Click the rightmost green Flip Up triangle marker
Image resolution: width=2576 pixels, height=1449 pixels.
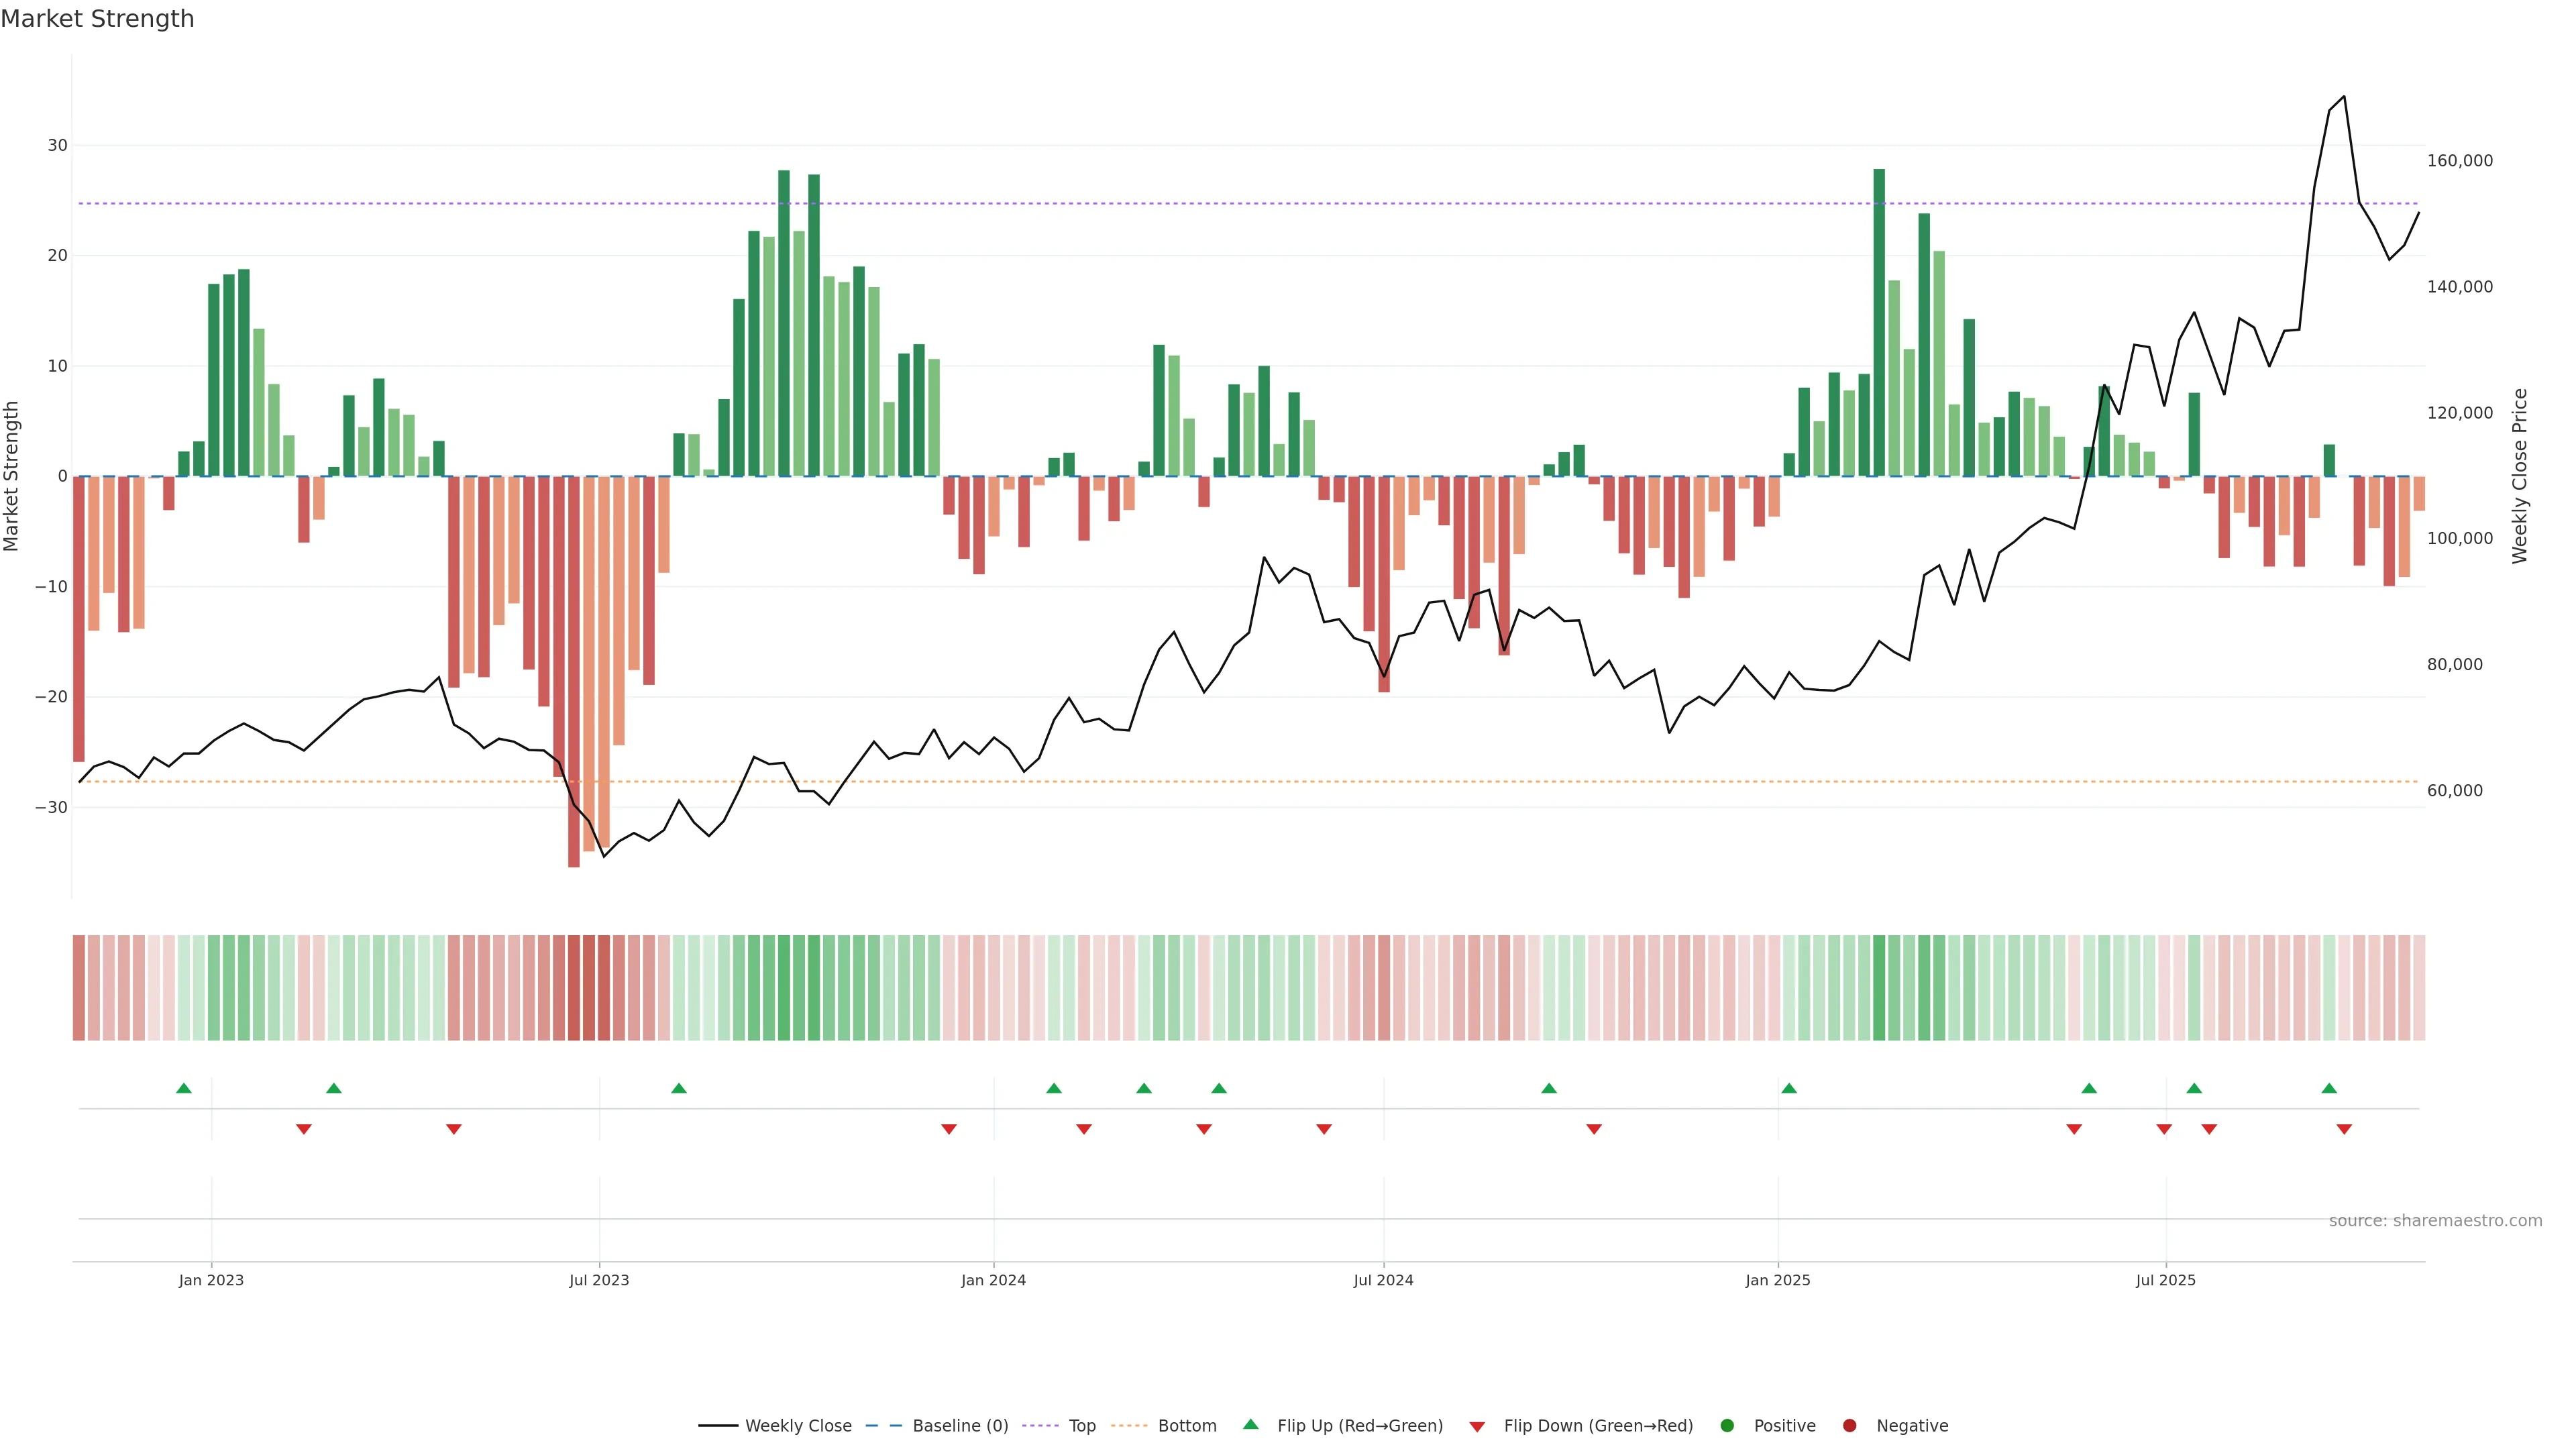tap(2329, 1088)
